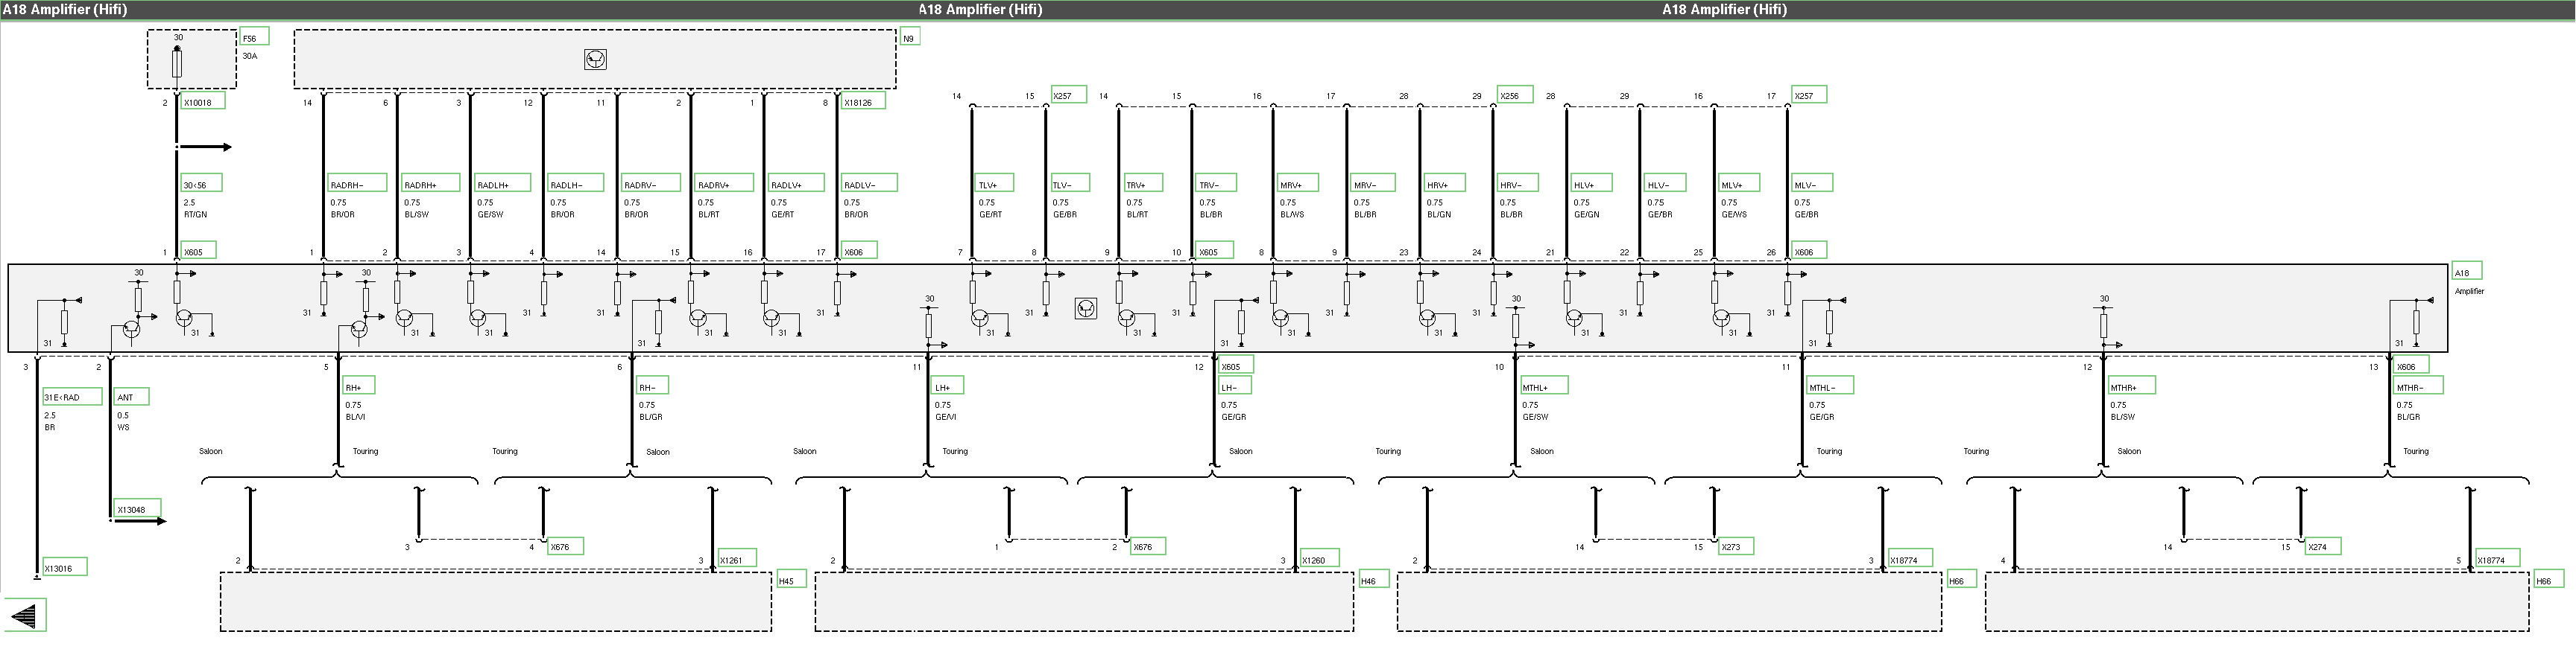Select the HRV+ signal label

tap(1445, 184)
